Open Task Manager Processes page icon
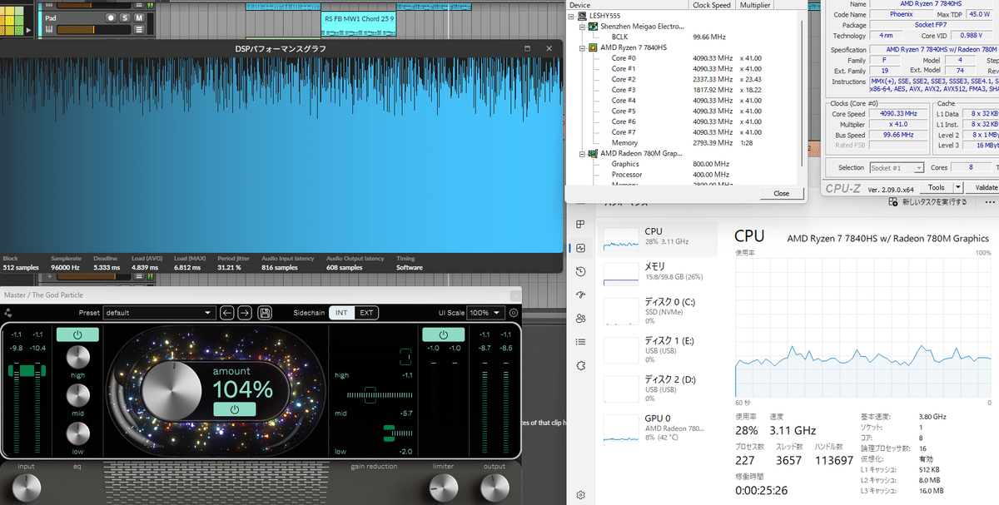Viewport: 999px width, 505px height. (580, 224)
